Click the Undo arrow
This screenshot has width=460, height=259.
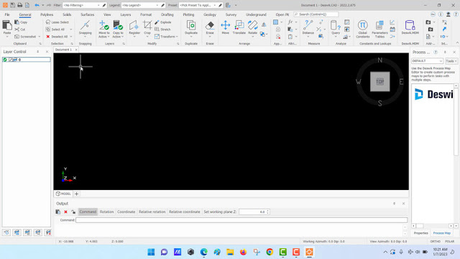coord(37,5)
